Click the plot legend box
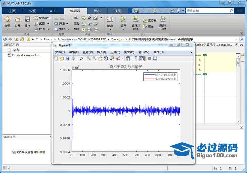Viewport: 247px width, 173px height. (x=160, y=77)
